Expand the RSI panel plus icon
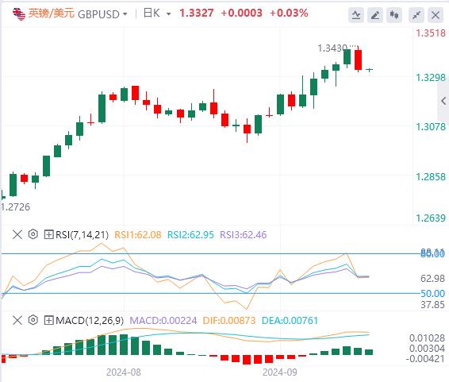 48,235
